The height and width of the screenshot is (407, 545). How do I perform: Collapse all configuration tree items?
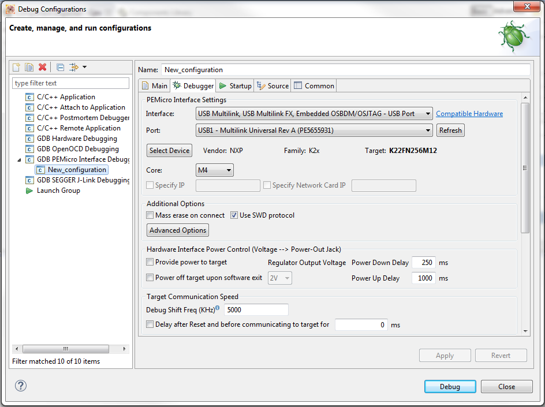tap(61, 68)
